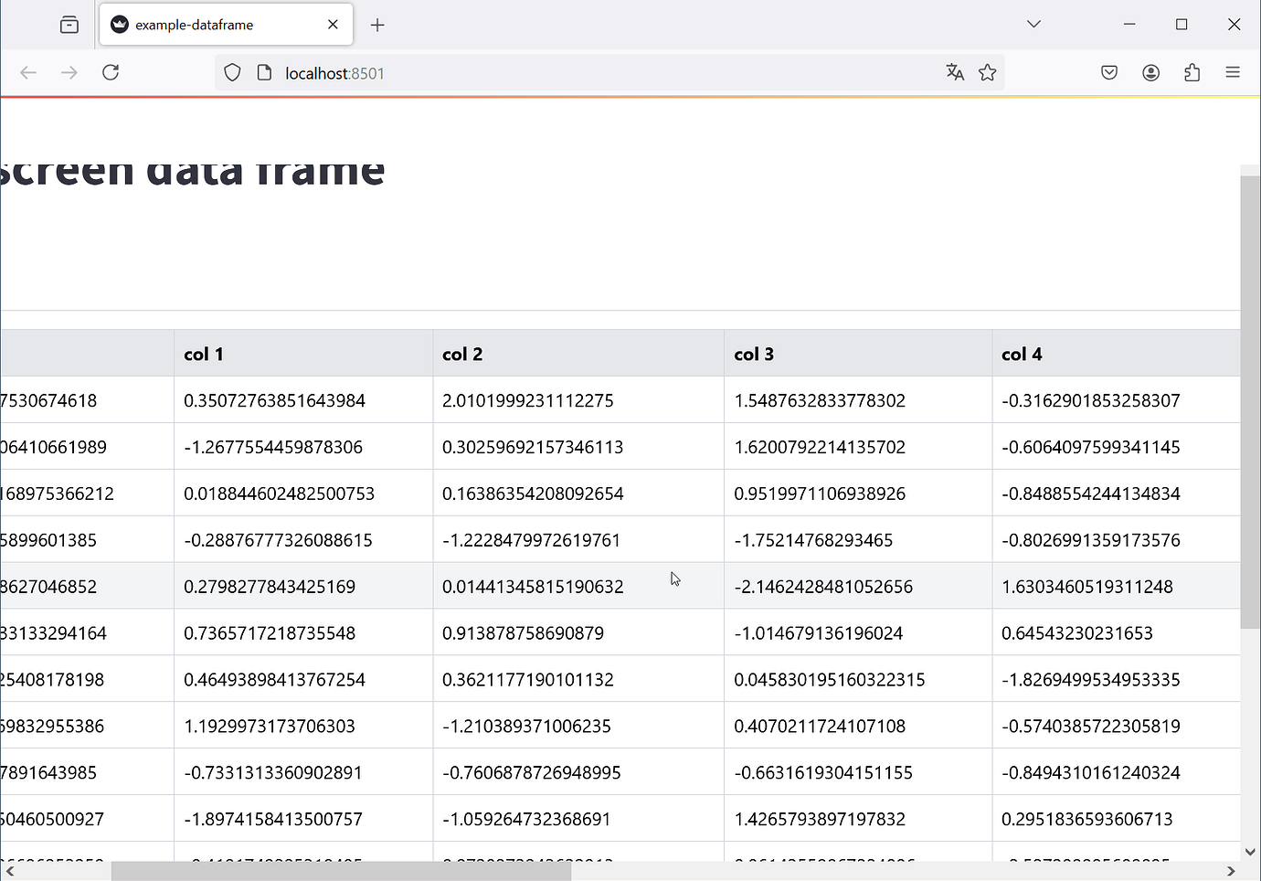The image size is (1261, 881).
Task: Go forward using the forward arrow
Action: pos(69,72)
